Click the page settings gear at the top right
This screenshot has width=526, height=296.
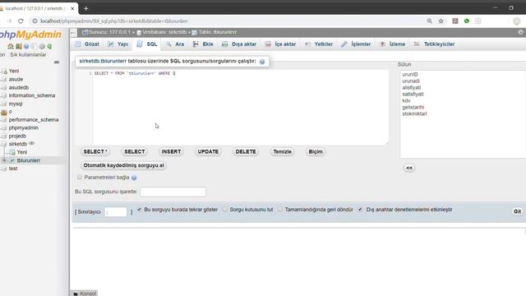click(x=520, y=32)
